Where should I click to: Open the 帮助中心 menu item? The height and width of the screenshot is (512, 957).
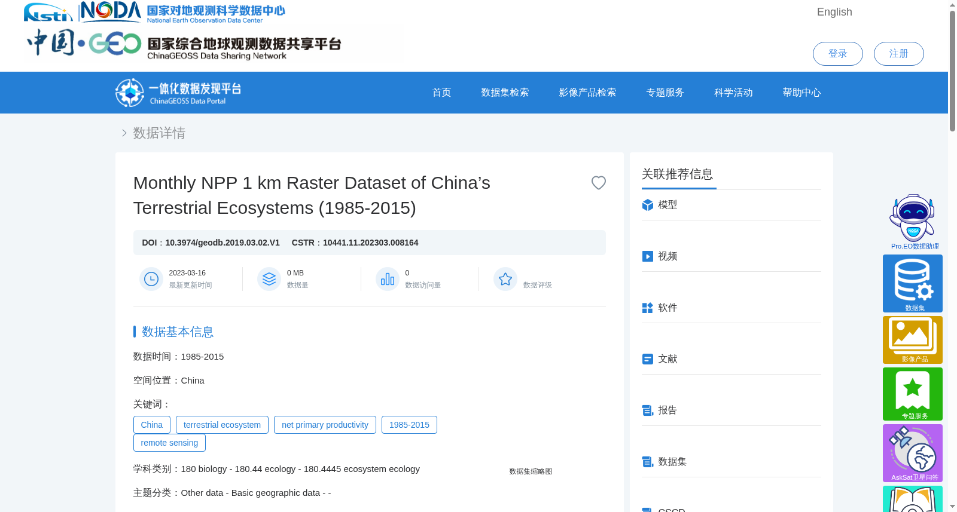point(801,93)
